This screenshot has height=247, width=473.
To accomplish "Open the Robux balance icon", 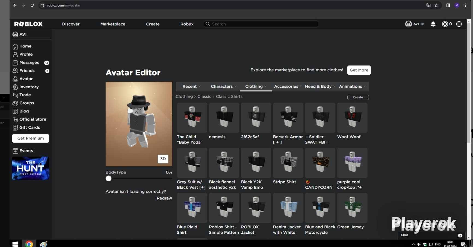I will (x=445, y=24).
